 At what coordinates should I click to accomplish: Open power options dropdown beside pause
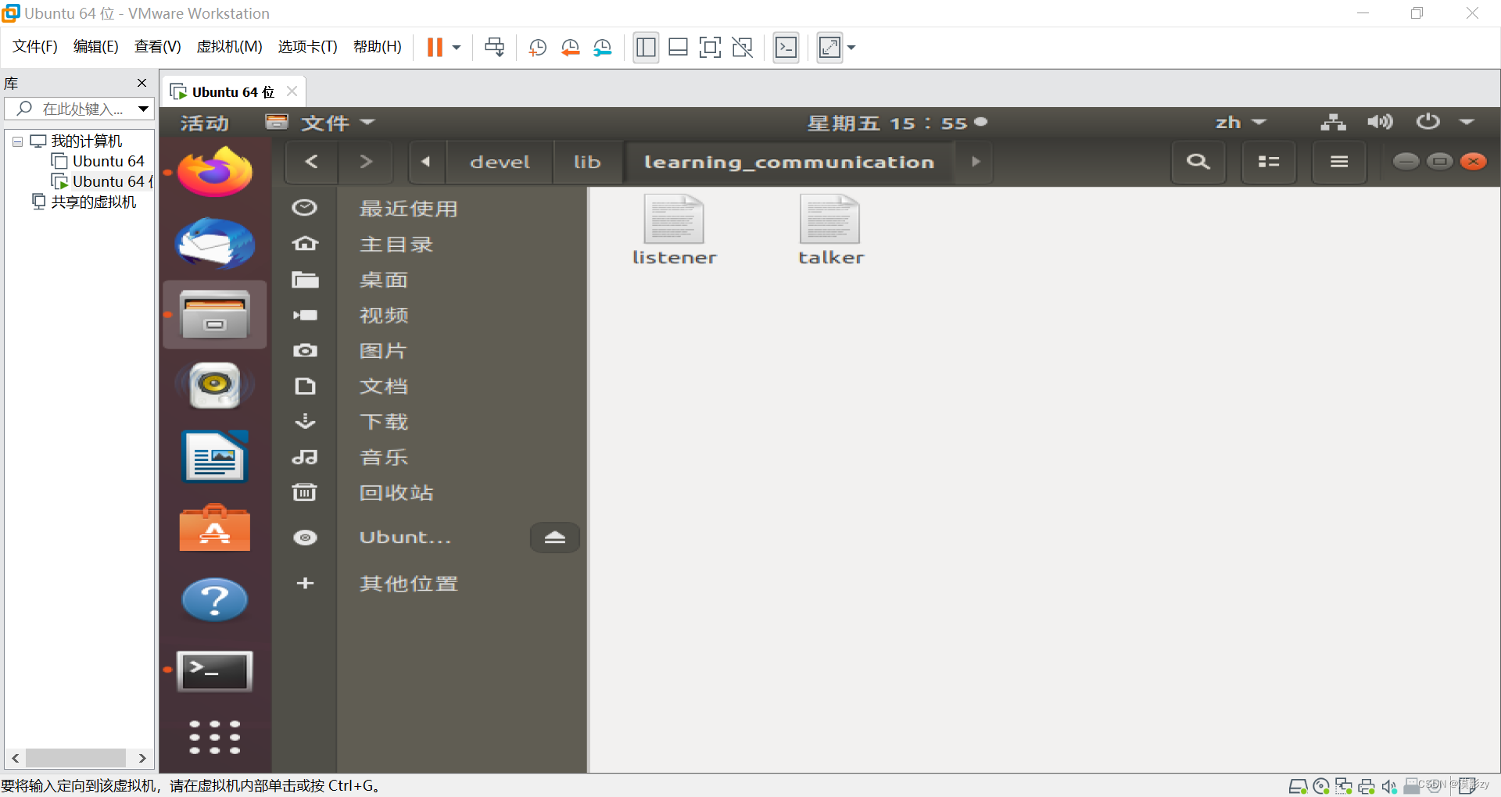[x=457, y=48]
